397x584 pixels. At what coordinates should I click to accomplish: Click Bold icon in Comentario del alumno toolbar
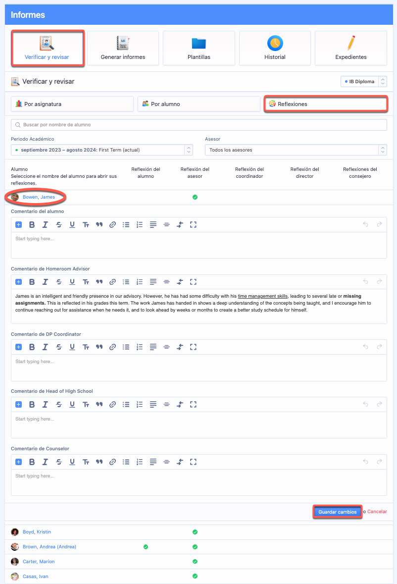coord(32,224)
